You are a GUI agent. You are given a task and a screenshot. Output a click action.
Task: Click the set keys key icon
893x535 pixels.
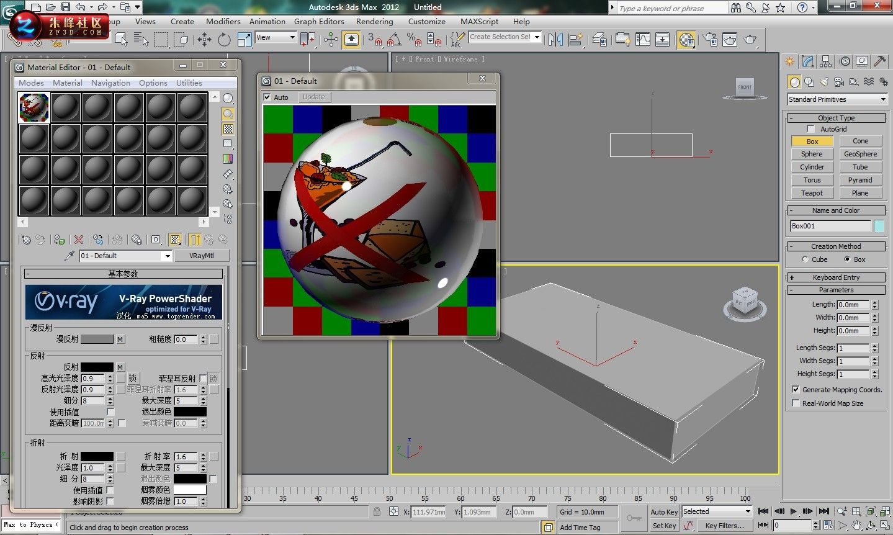coord(634,518)
